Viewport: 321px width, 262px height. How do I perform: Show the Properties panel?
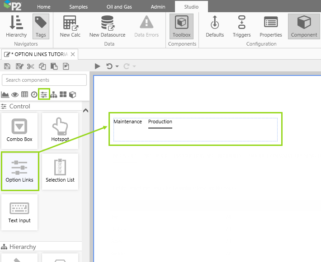click(271, 26)
